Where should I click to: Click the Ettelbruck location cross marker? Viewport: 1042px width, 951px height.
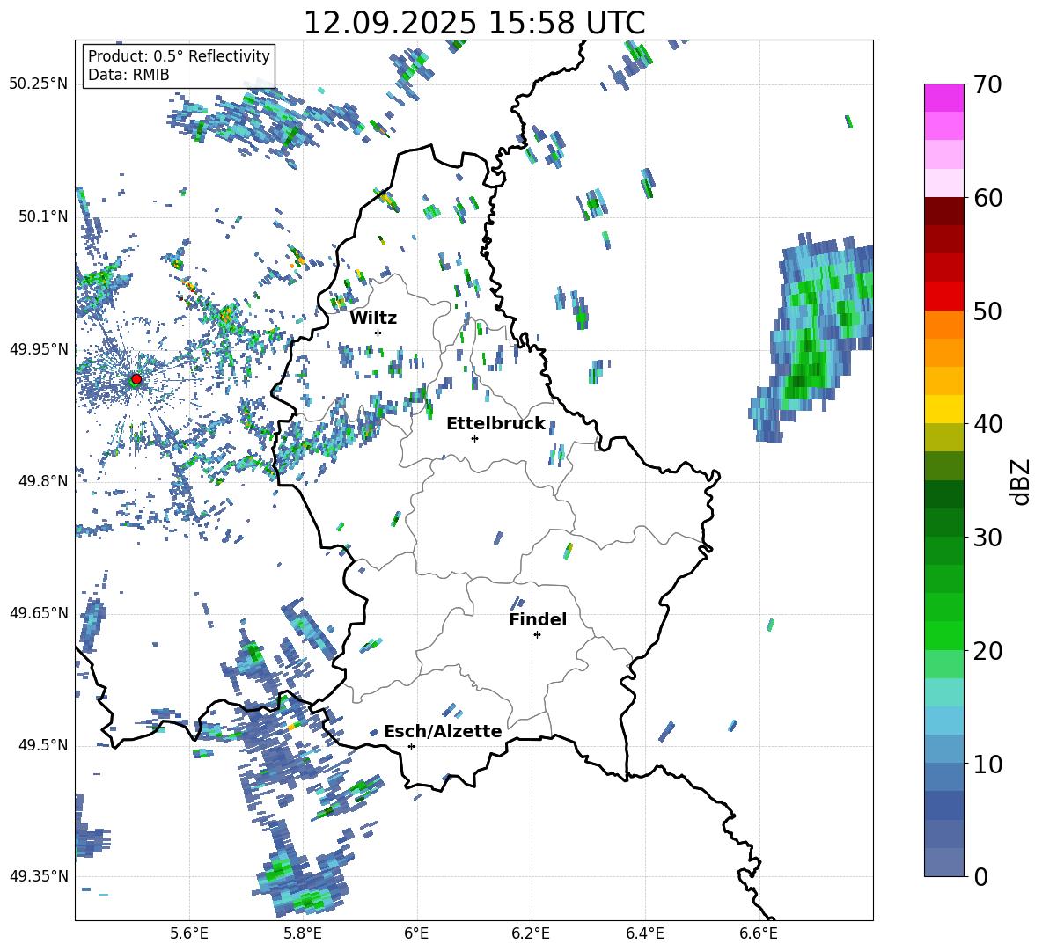click(x=474, y=438)
